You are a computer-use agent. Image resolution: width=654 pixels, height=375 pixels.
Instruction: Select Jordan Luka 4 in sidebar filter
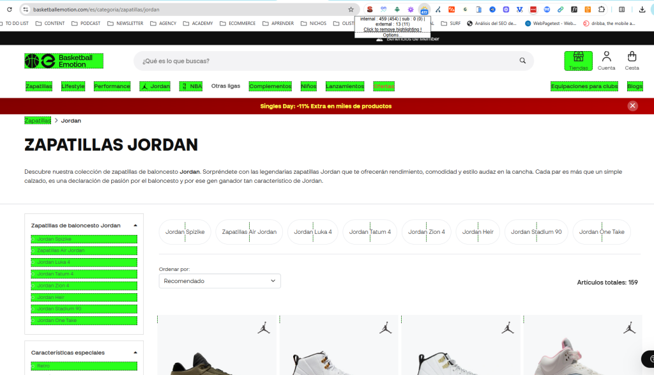click(84, 263)
